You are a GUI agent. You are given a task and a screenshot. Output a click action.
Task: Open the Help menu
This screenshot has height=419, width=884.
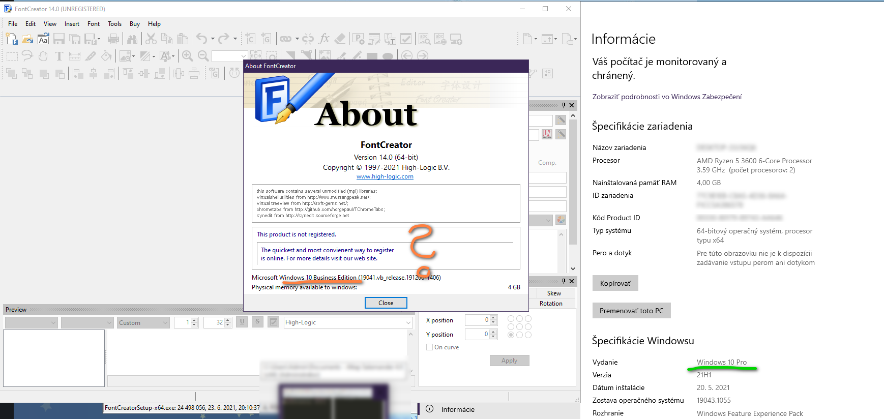(x=154, y=24)
